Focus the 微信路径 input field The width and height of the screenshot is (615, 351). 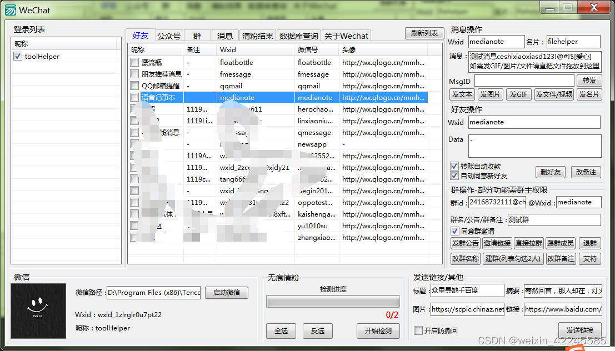(153, 293)
